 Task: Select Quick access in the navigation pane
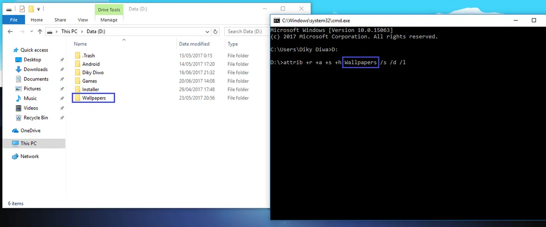coord(34,50)
